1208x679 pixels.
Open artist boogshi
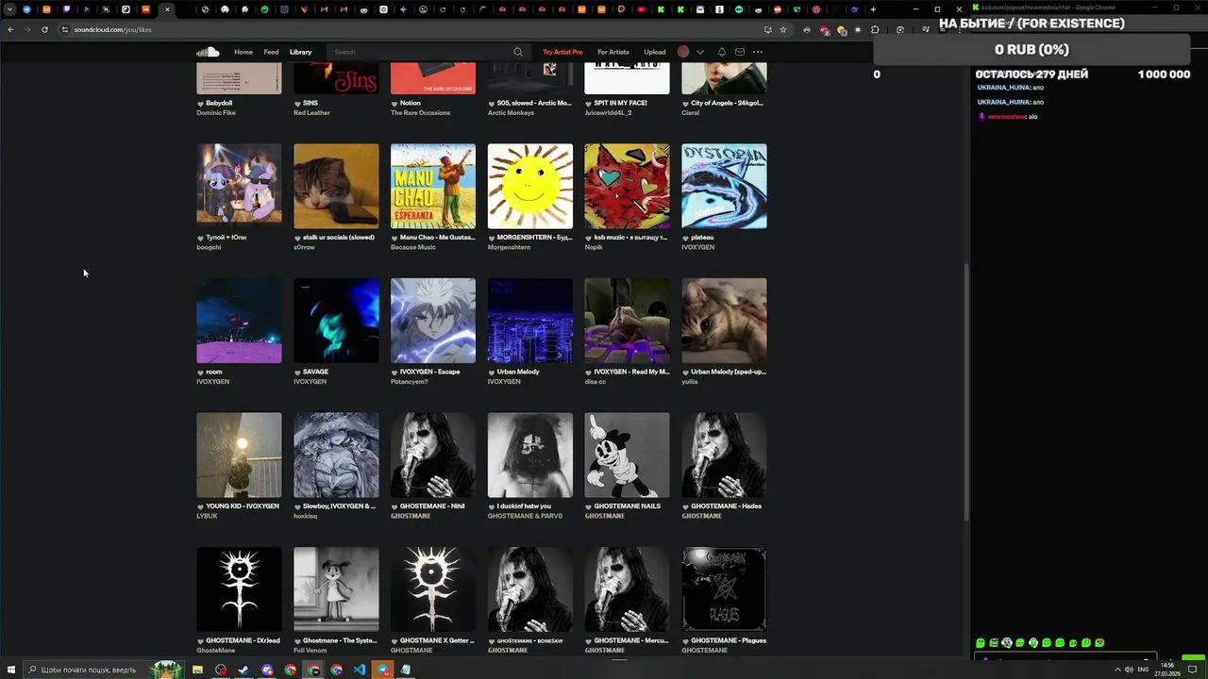pyautogui.click(x=209, y=247)
